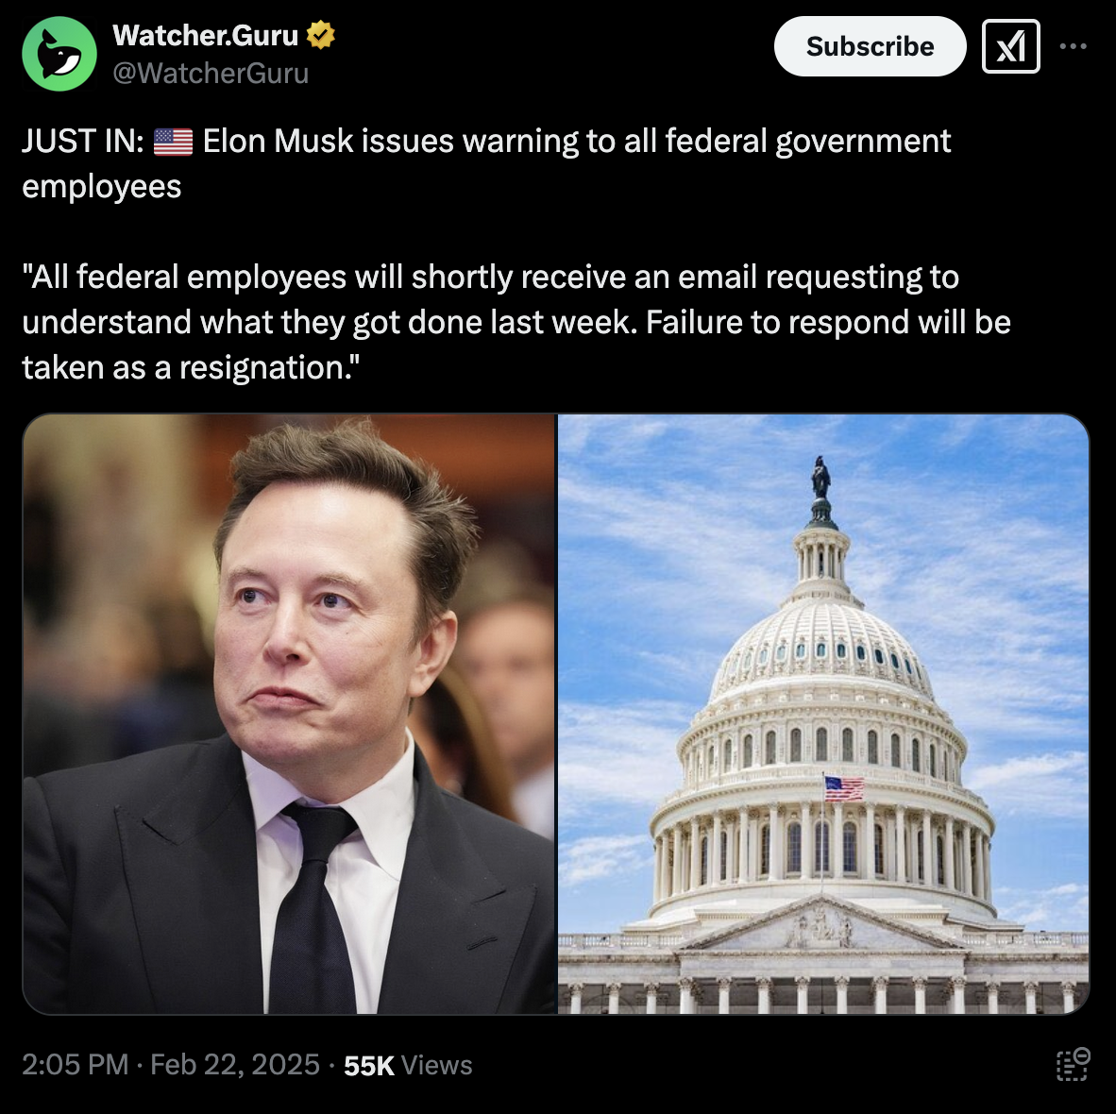This screenshot has height=1114, width=1116.
Task: Click the gold verified badge icon
Action: coord(321,36)
